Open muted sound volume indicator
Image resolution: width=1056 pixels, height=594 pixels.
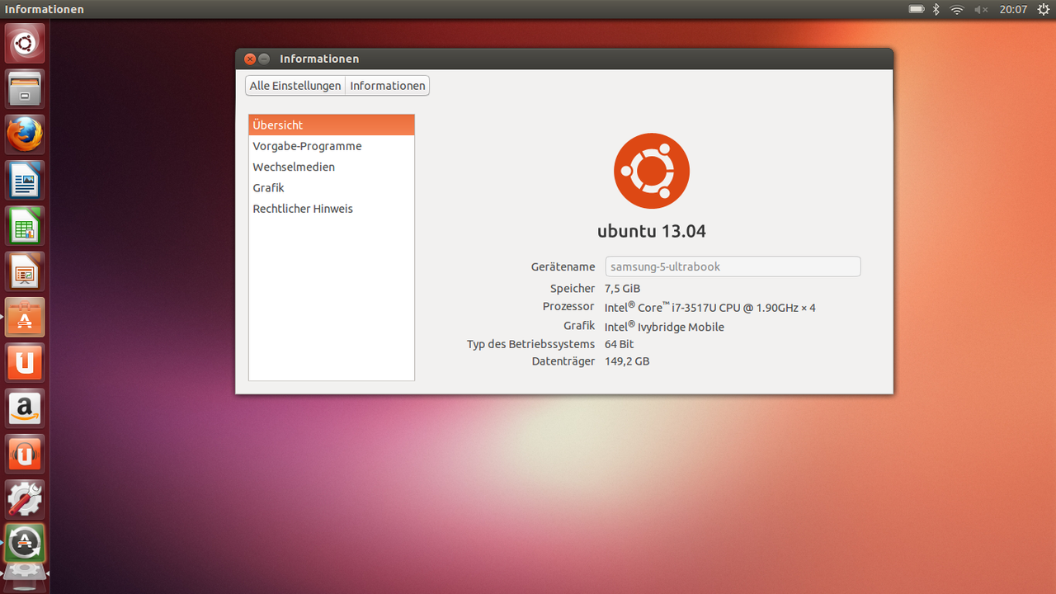coord(981,9)
